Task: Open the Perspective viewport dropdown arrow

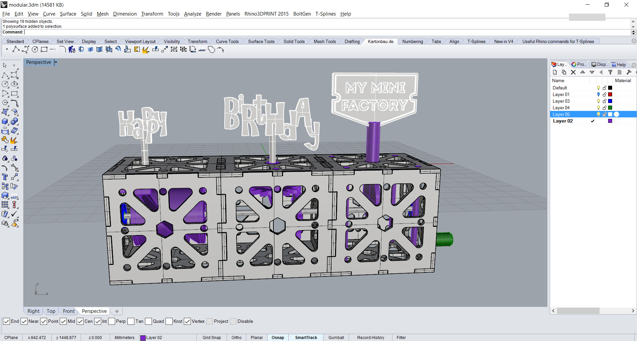Action: tap(56, 62)
